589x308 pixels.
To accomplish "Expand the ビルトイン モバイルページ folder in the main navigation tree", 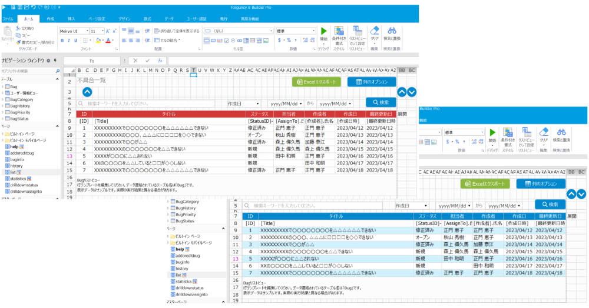I will (x=3, y=140).
